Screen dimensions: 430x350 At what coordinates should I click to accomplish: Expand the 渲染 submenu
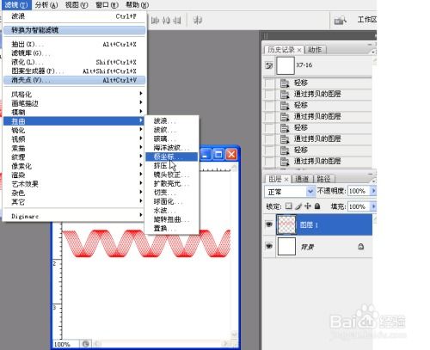[75, 175]
